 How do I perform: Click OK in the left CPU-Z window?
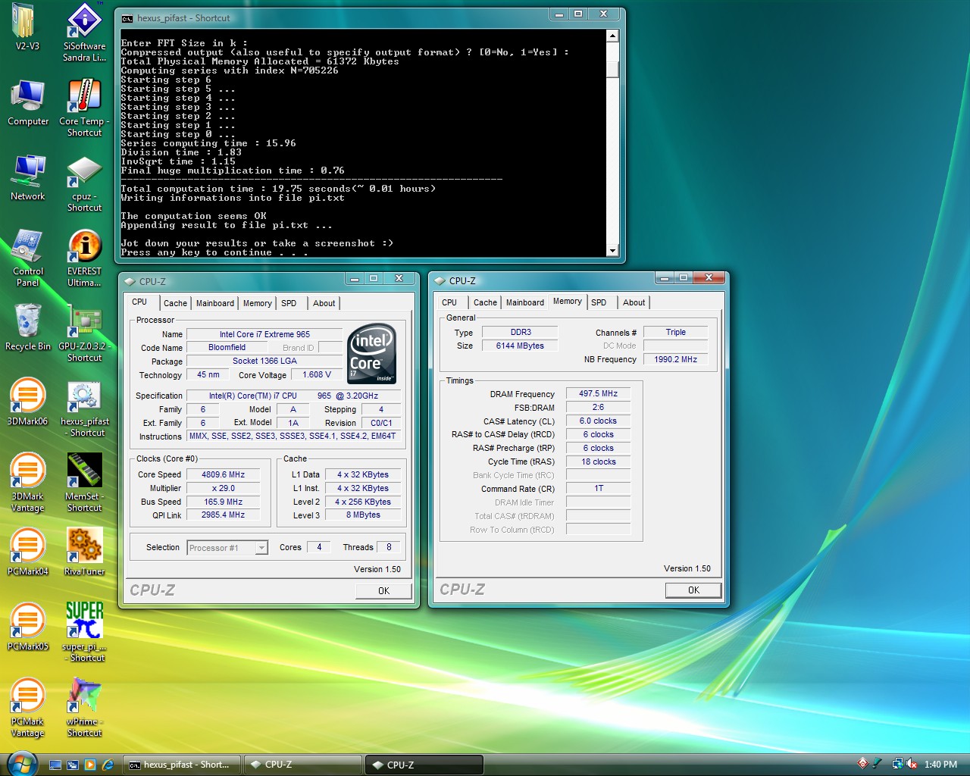(383, 590)
